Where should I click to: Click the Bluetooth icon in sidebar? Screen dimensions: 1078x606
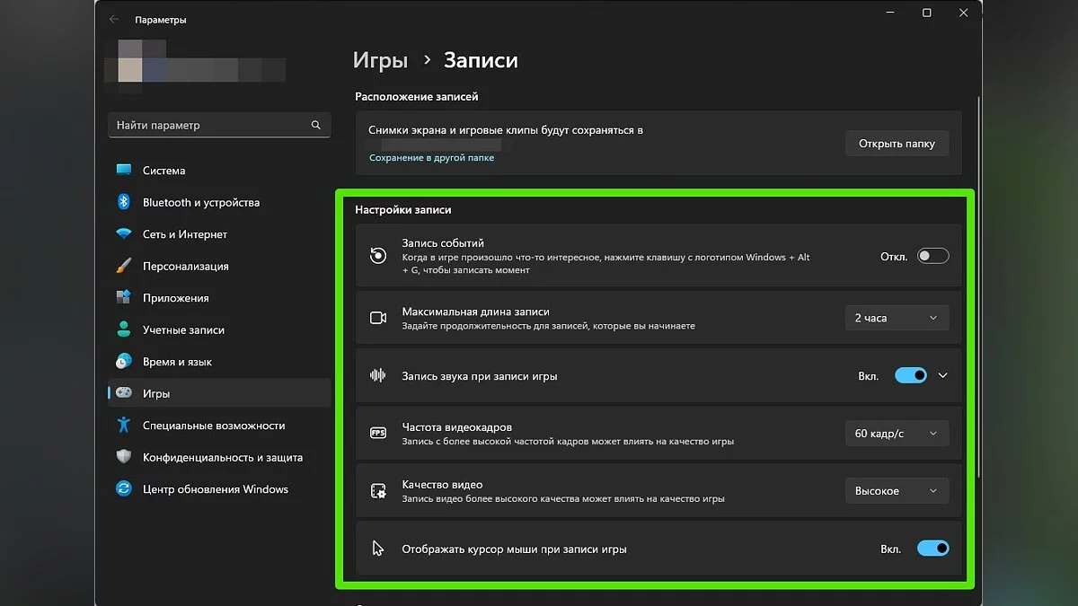click(x=124, y=202)
